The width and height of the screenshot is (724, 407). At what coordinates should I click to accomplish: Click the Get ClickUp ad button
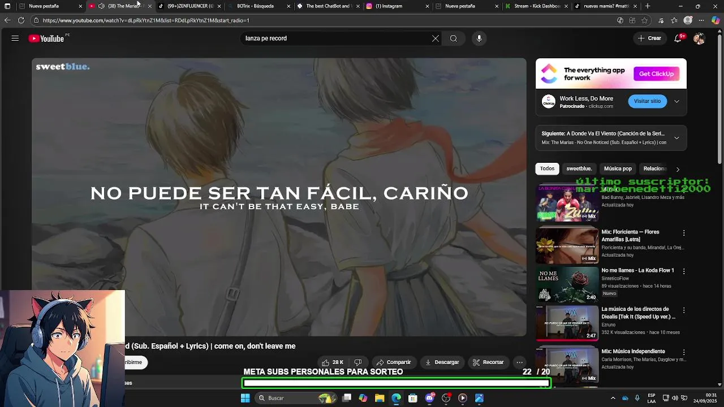[x=656, y=74]
